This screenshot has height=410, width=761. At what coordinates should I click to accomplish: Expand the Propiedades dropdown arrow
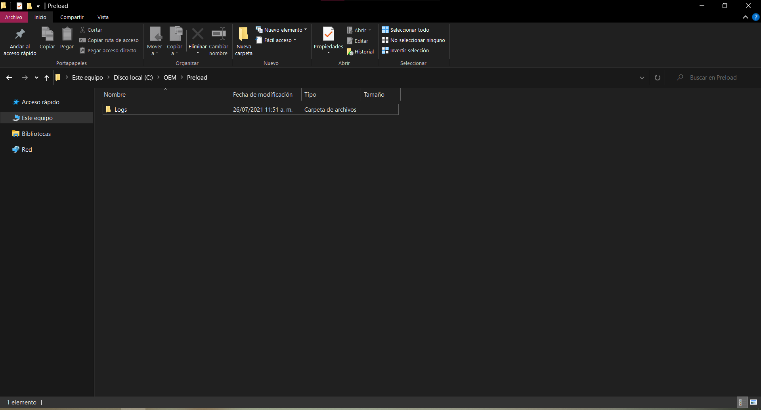pyautogui.click(x=329, y=53)
